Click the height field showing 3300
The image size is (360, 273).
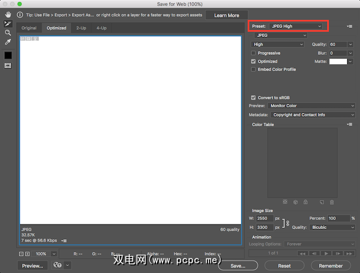[x=265, y=227]
